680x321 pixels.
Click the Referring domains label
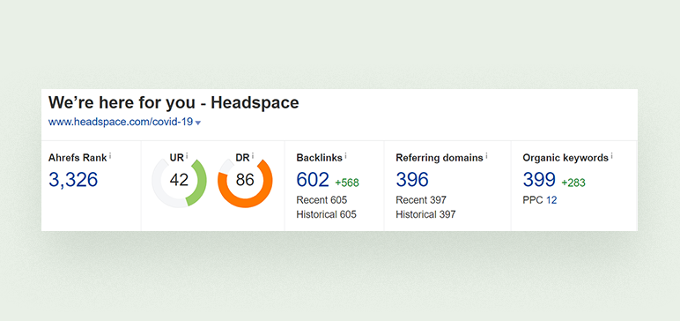pos(440,158)
